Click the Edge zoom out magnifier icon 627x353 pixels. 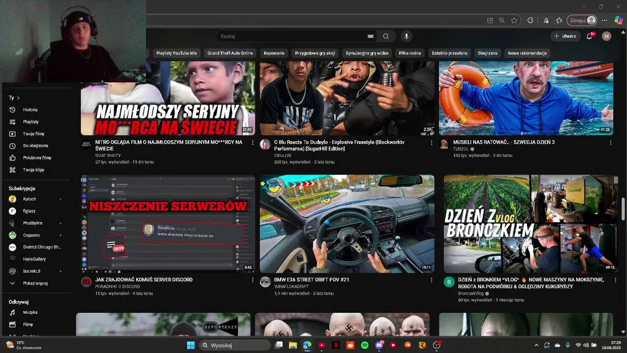tap(502, 20)
